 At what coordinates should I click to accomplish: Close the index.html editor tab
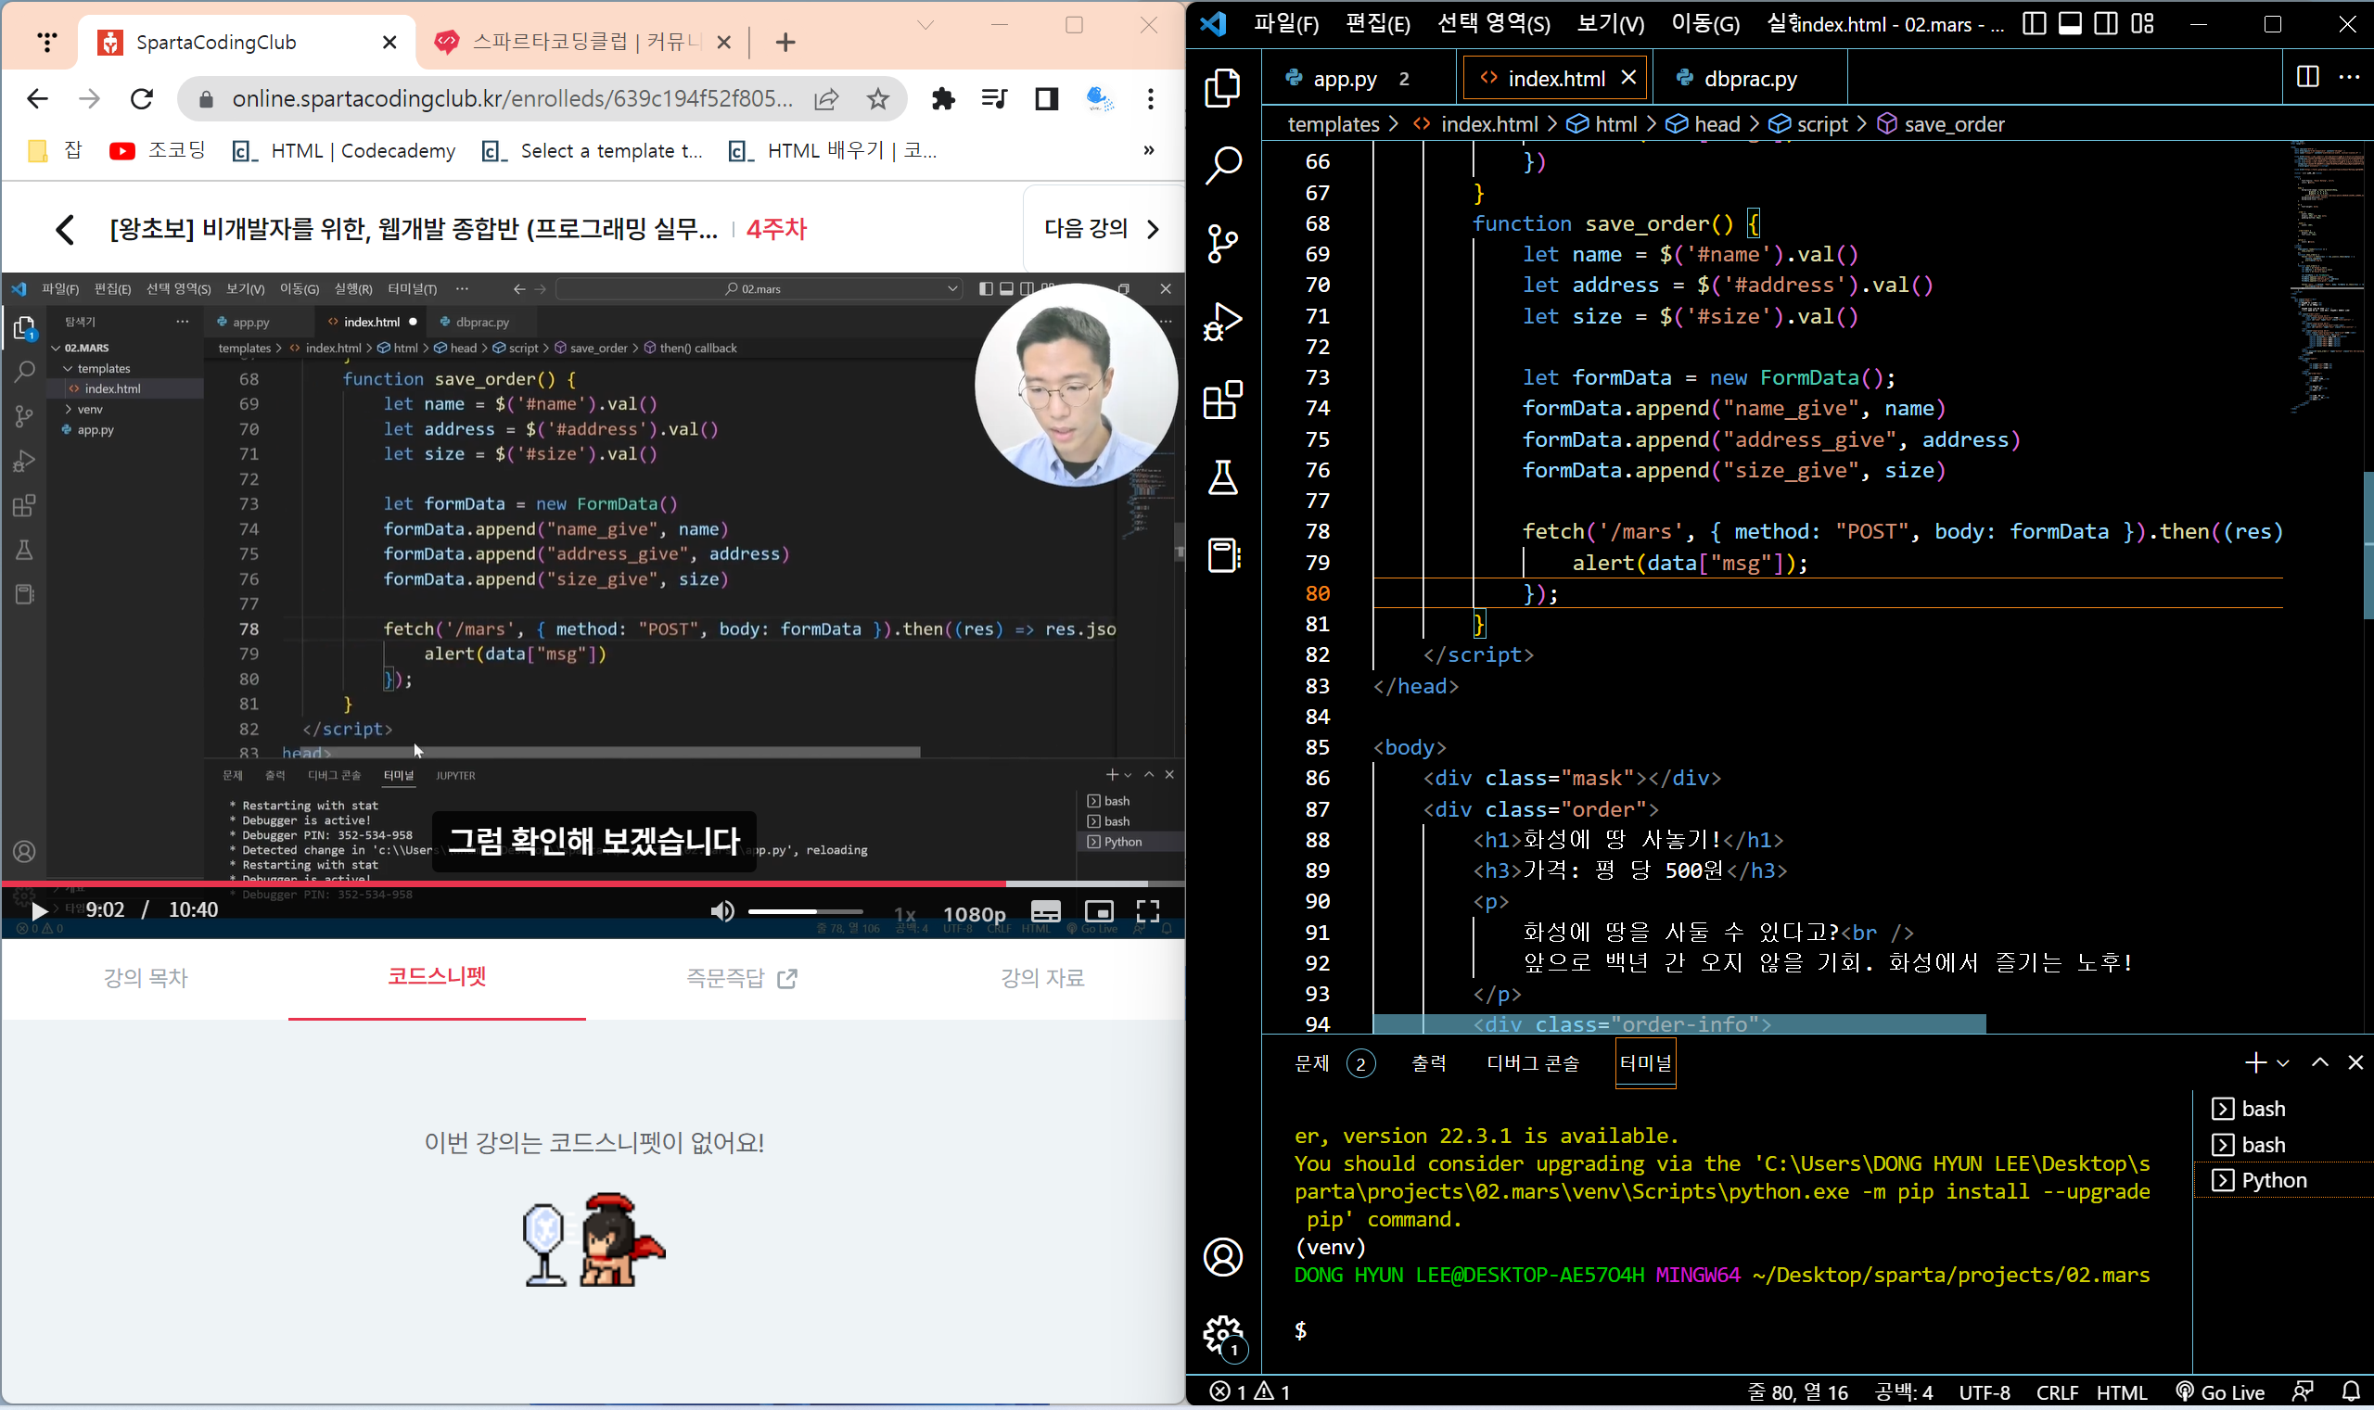[x=1628, y=77]
